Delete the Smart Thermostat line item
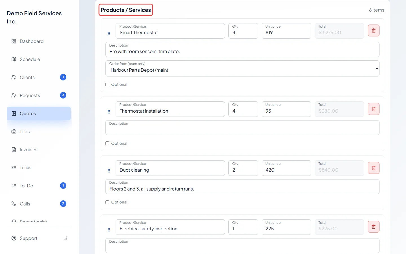 click(x=373, y=30)
